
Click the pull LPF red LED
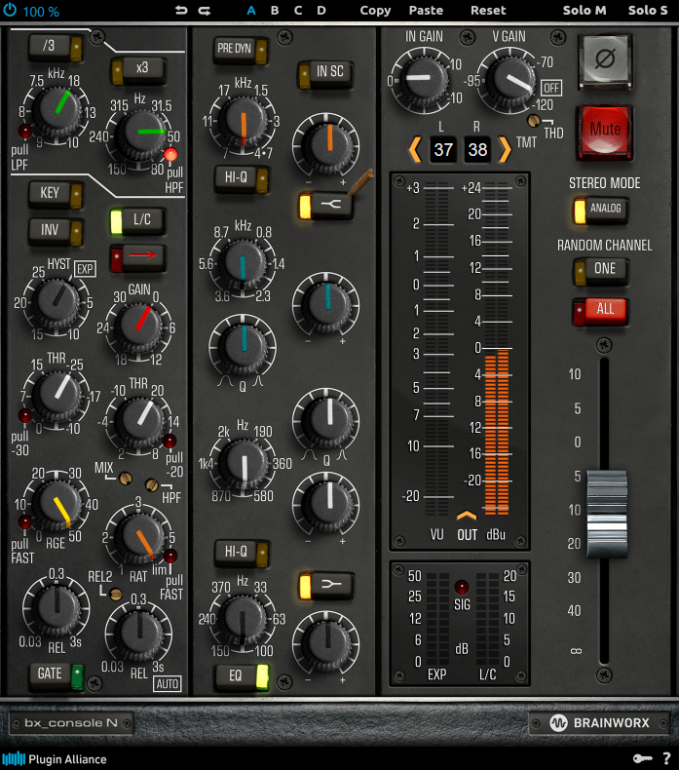pos(24,132)
